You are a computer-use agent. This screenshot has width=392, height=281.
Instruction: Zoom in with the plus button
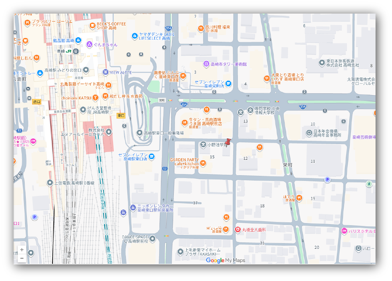(22, 250)
